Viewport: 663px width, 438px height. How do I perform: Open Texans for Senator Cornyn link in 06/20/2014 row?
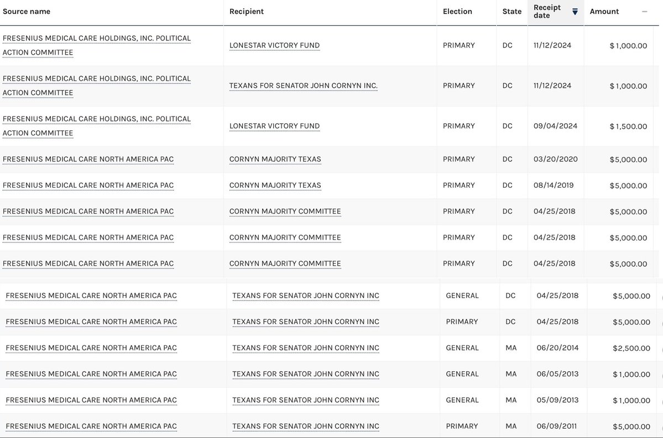click(x=306, y=348)
